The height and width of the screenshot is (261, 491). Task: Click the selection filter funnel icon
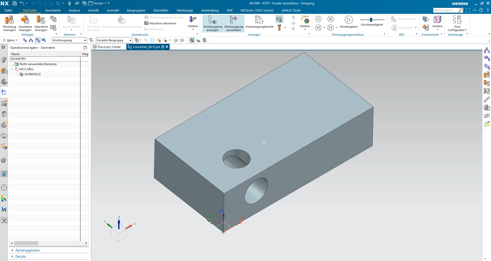[91, 40]
